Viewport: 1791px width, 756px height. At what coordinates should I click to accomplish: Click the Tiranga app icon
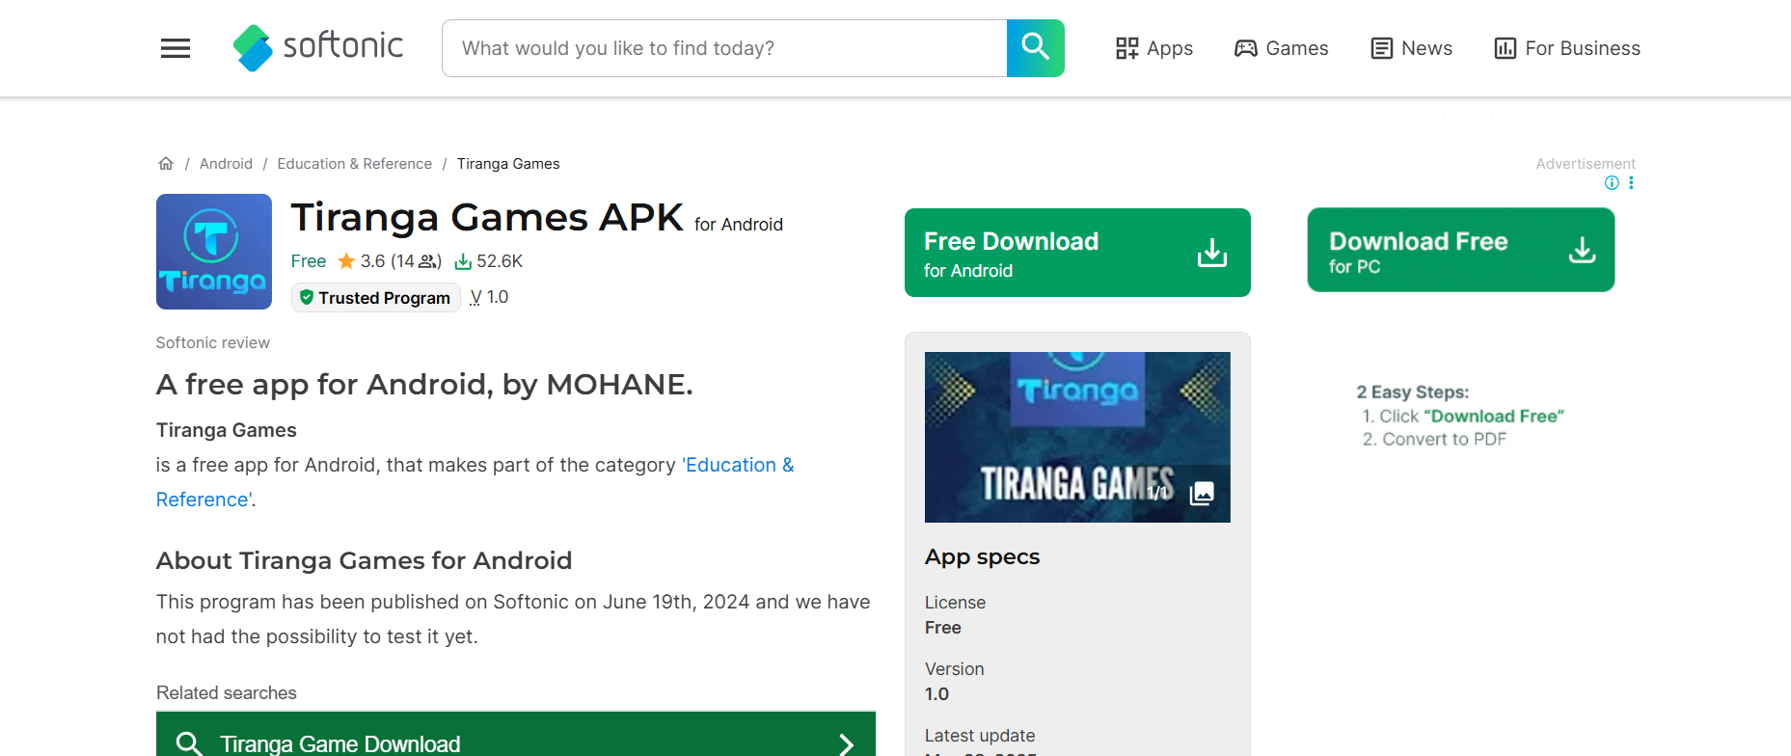(x=214, y=252)
